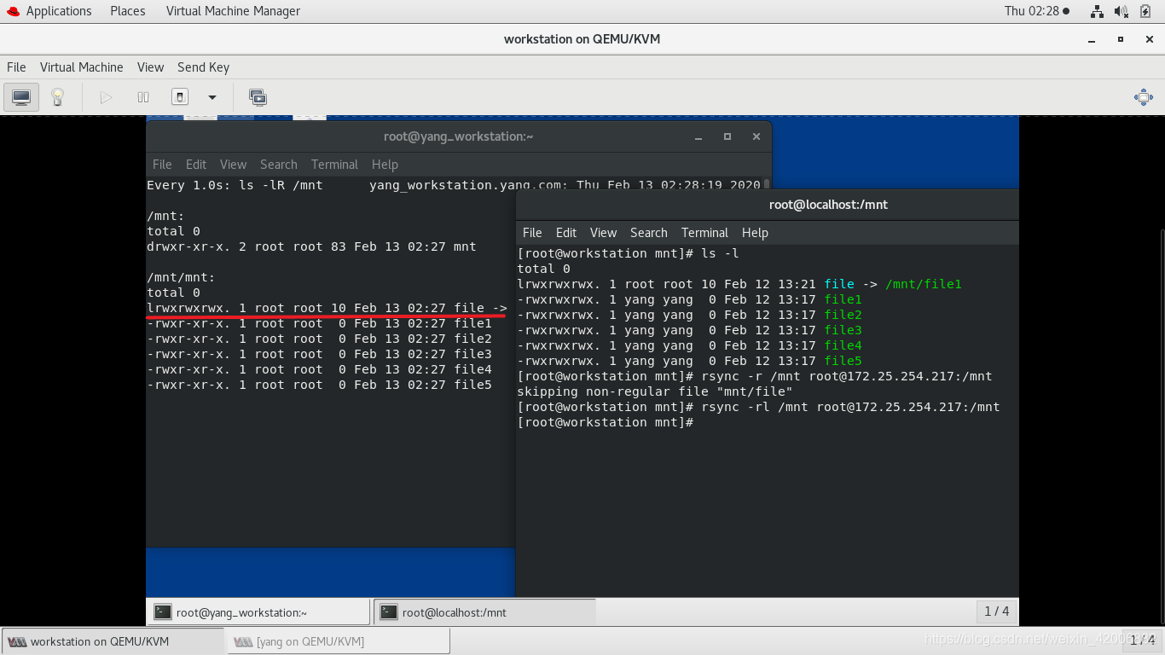Open Search menu in yang_workstation terminal

coord(279,165)
